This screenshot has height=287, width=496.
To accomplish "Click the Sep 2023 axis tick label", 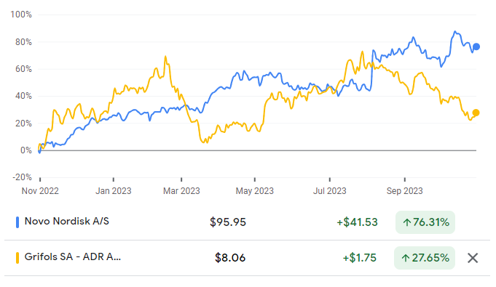I will 404,191.
